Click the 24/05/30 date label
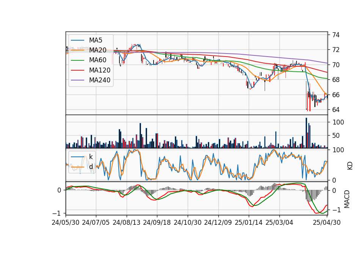Screen dimensions: 364x262 [x=66, y=223]
